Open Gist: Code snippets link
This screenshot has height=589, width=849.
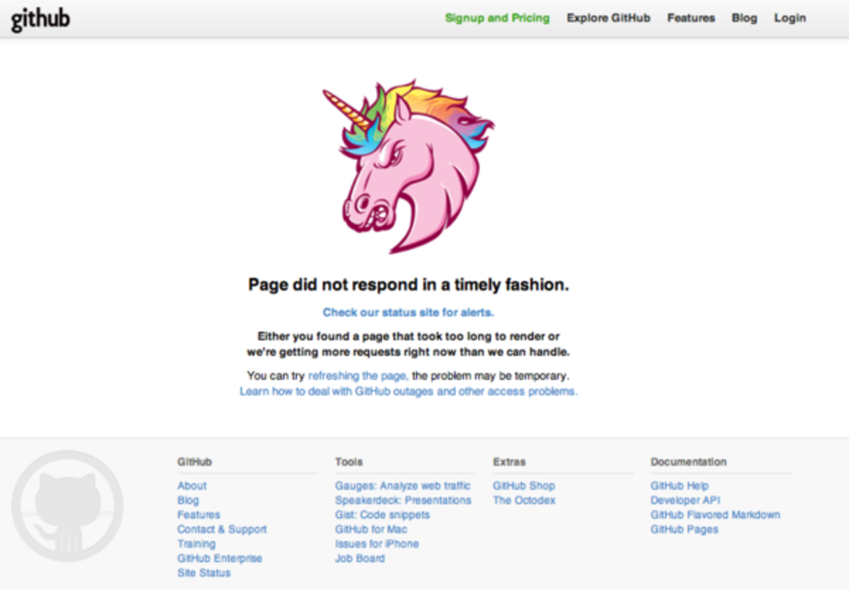coord(382,515)
